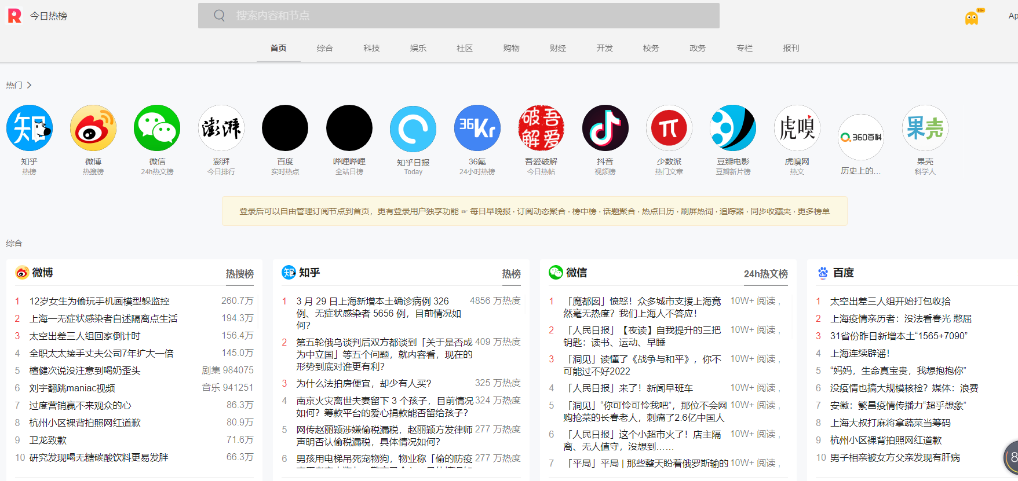Image resolution: width=1018 pixels, height=481 pixels.
Task: Open Baidu item 上海大叔打麻将拿蔬菜当筹码
Action: tap(891, 423)
